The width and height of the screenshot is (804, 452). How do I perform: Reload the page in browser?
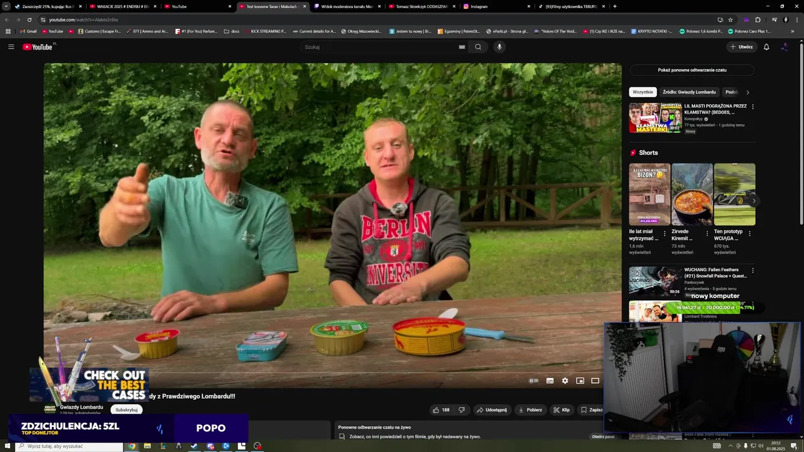[x=29, y=19]
